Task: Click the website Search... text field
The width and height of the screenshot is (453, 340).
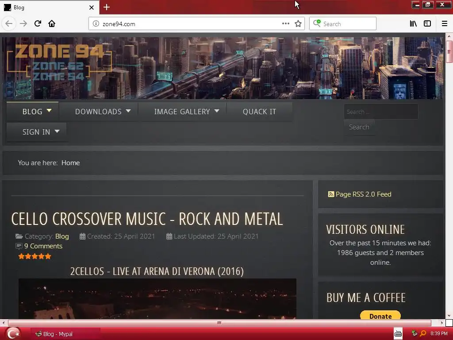Action: [x=381, y=112]
